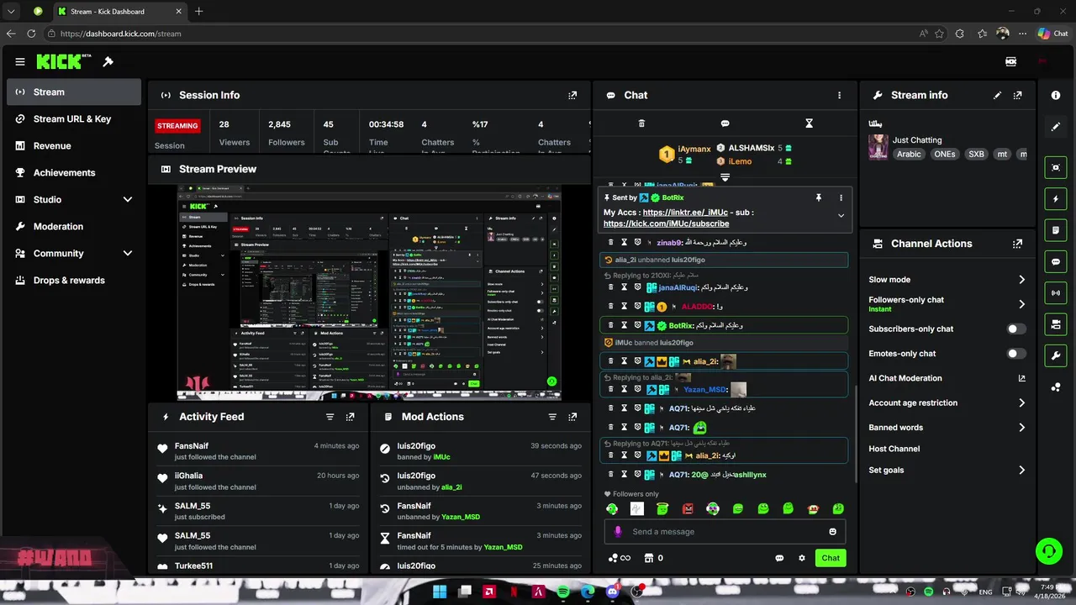The height and width of the screenshot is (605, 1076).
Task: Toggle the stream preview widget icon in sidebar
Action: [1056, 167]
